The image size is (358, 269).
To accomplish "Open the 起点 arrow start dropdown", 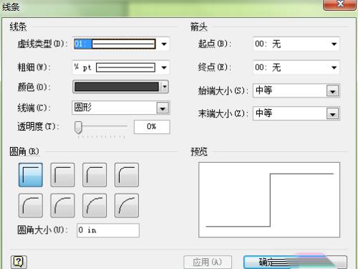I will (x=334, y=44).
